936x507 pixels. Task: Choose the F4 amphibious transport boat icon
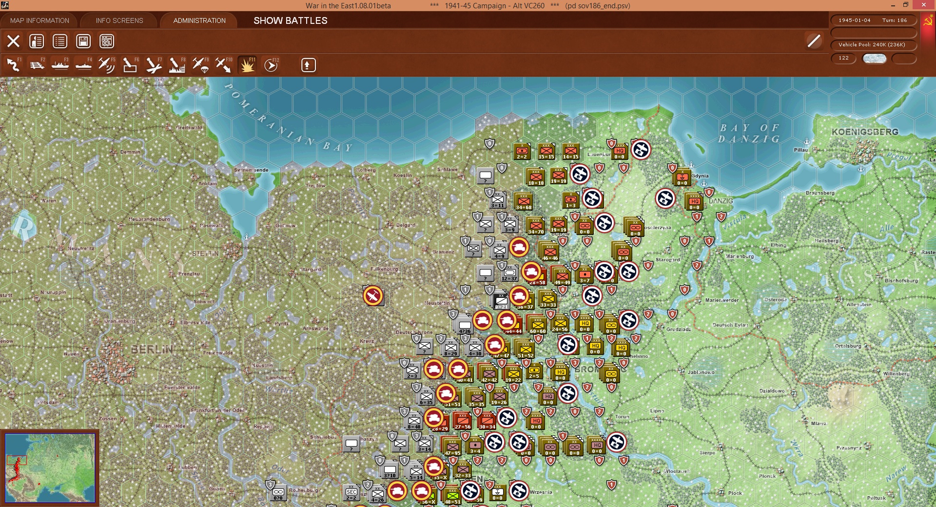(84, 65)
